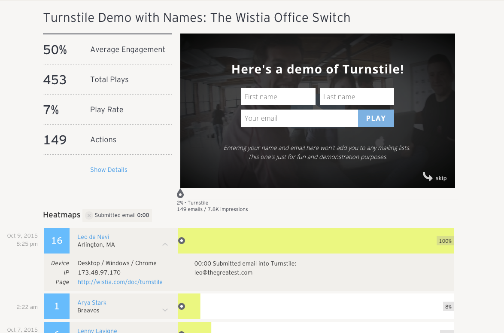Viewport: 504px width, 333px height.
Task: Expand the Arya Stark viewer details
Action: 165,310
